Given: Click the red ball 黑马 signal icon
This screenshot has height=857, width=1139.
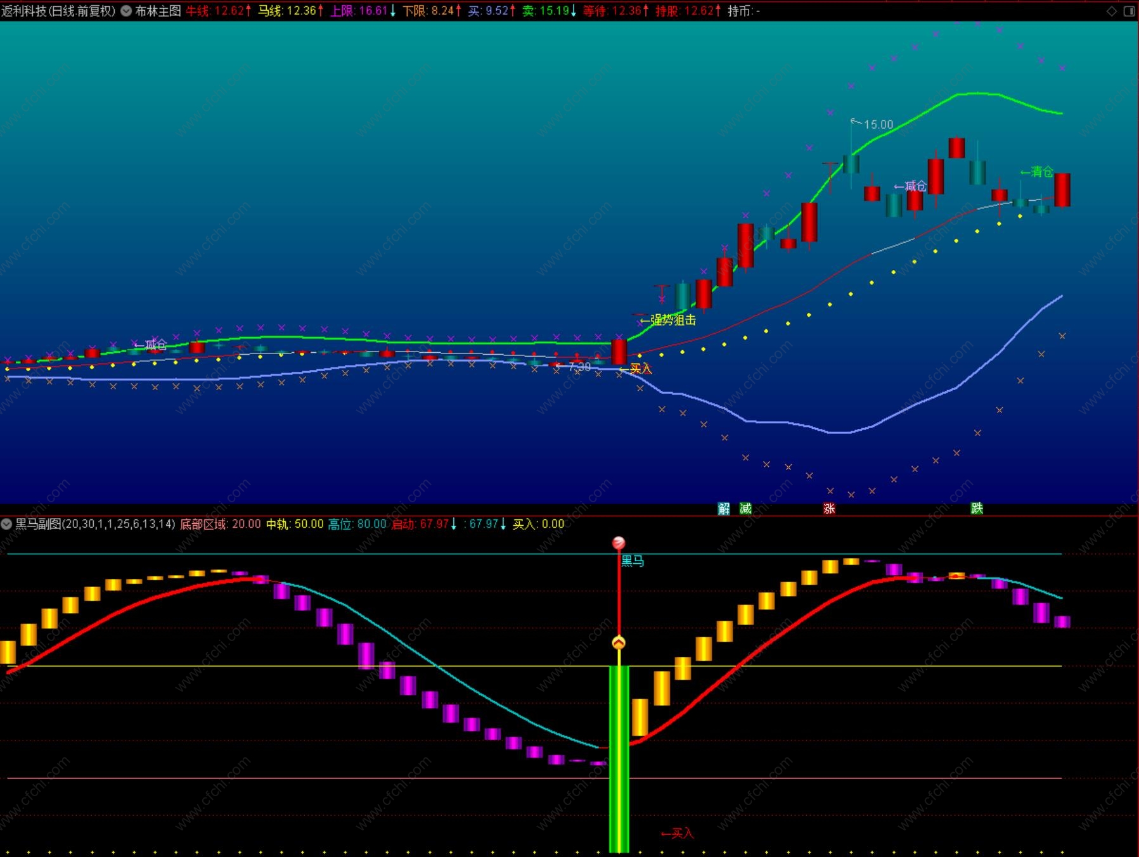Looking at the screenshot, I should pyautogui.click(x=619, y=543).
